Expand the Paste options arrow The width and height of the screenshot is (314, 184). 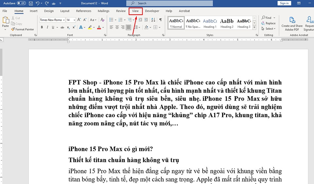(x=6, y=29)
